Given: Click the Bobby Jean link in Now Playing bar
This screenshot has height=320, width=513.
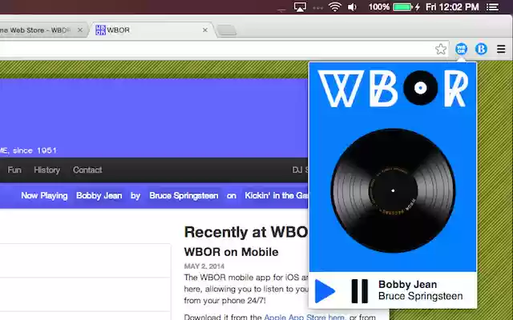Looking at the screenshot, I should point(99,195).
